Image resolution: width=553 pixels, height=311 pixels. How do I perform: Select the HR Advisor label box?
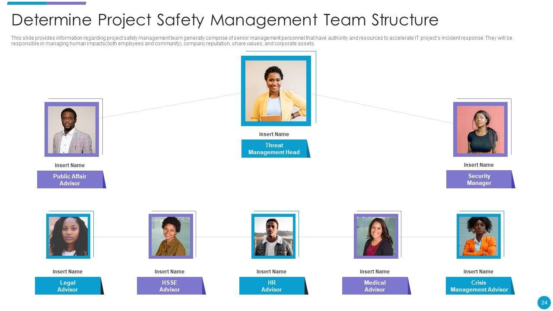click(272, 286)
